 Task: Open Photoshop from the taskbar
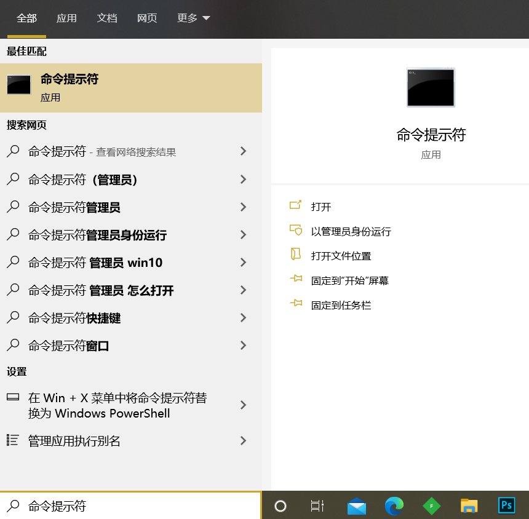click(506, 505)
